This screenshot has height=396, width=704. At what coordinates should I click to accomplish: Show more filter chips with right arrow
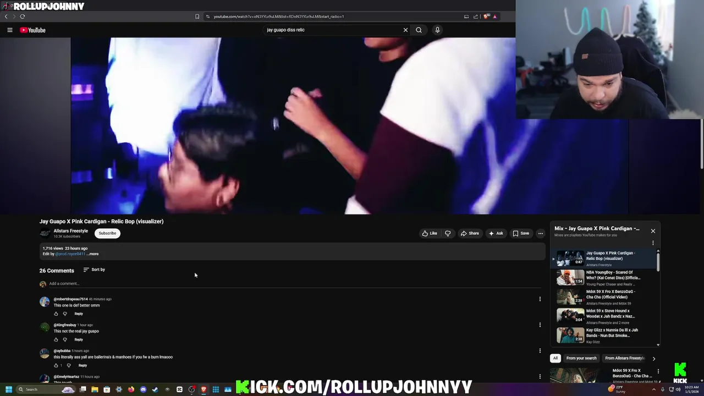click(x=653, y=359)
